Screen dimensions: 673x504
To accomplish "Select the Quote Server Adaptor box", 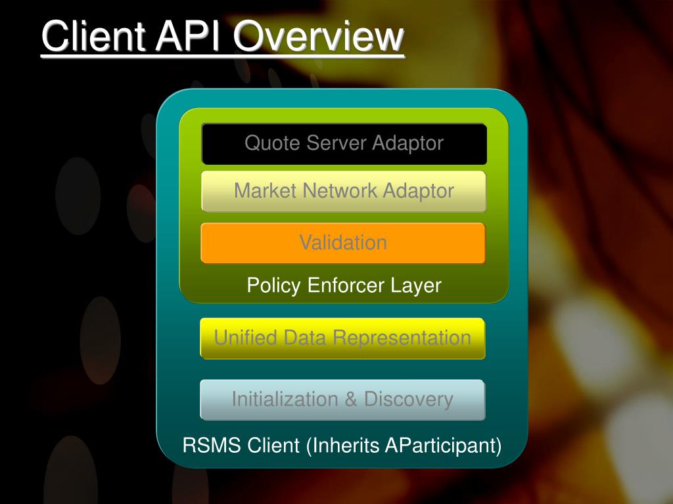I will click(344, 144).
